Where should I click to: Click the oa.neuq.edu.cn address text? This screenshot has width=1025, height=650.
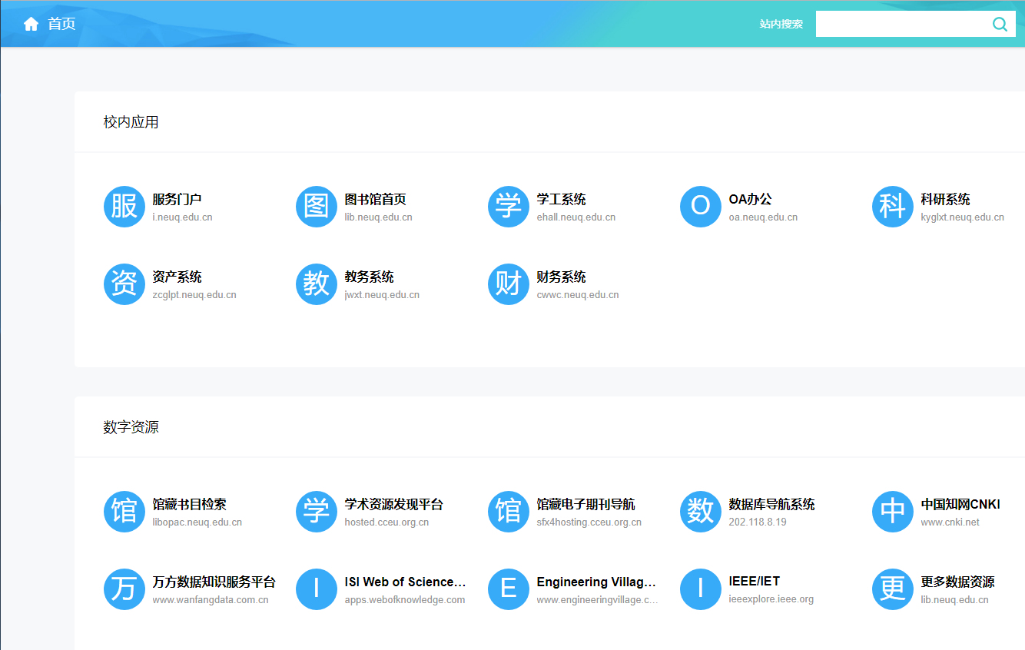point(763,217)
